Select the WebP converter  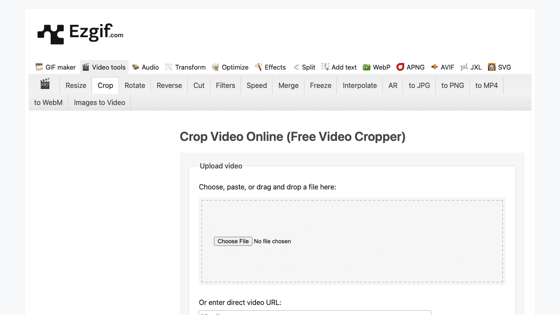pos(376,67)
